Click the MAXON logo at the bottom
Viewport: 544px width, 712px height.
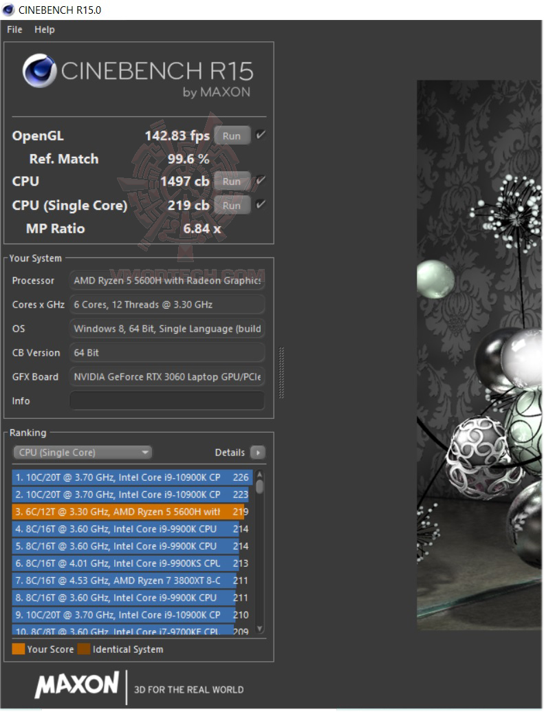tap(77, 684)
